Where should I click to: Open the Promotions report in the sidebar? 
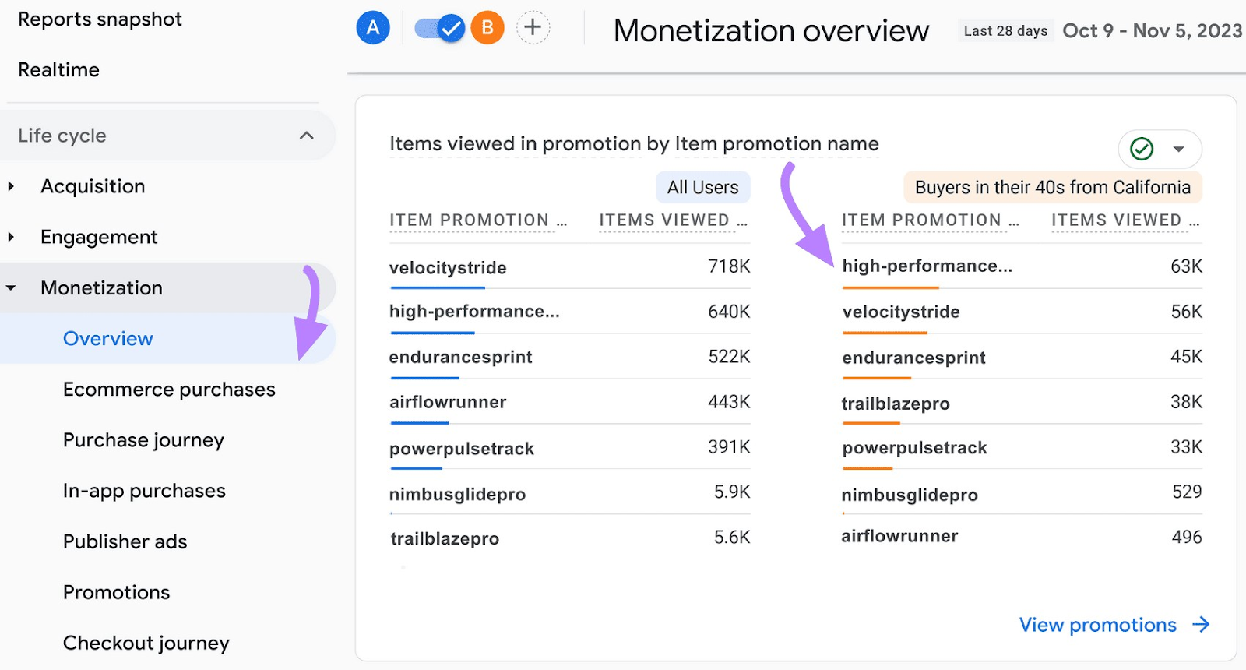click(x=115, y=592)
